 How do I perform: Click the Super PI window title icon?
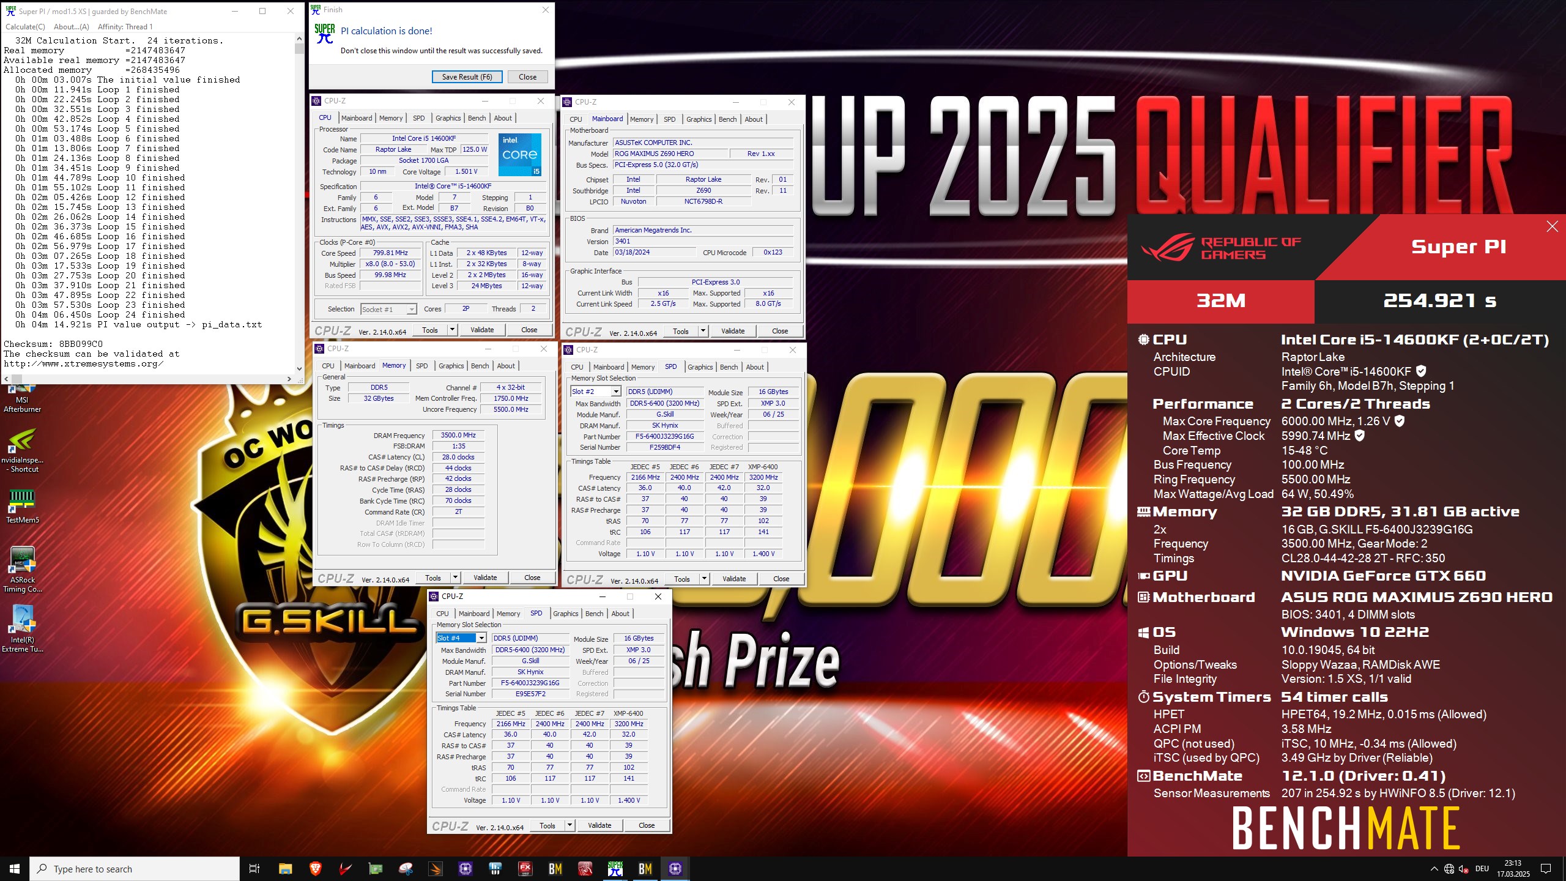(x=10, y=11)
